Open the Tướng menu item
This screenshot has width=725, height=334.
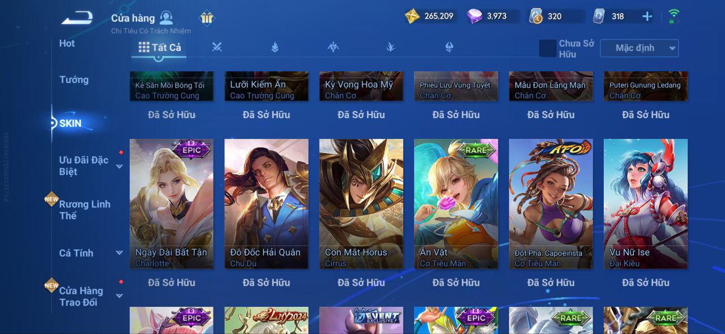click(x=74, y=80)
